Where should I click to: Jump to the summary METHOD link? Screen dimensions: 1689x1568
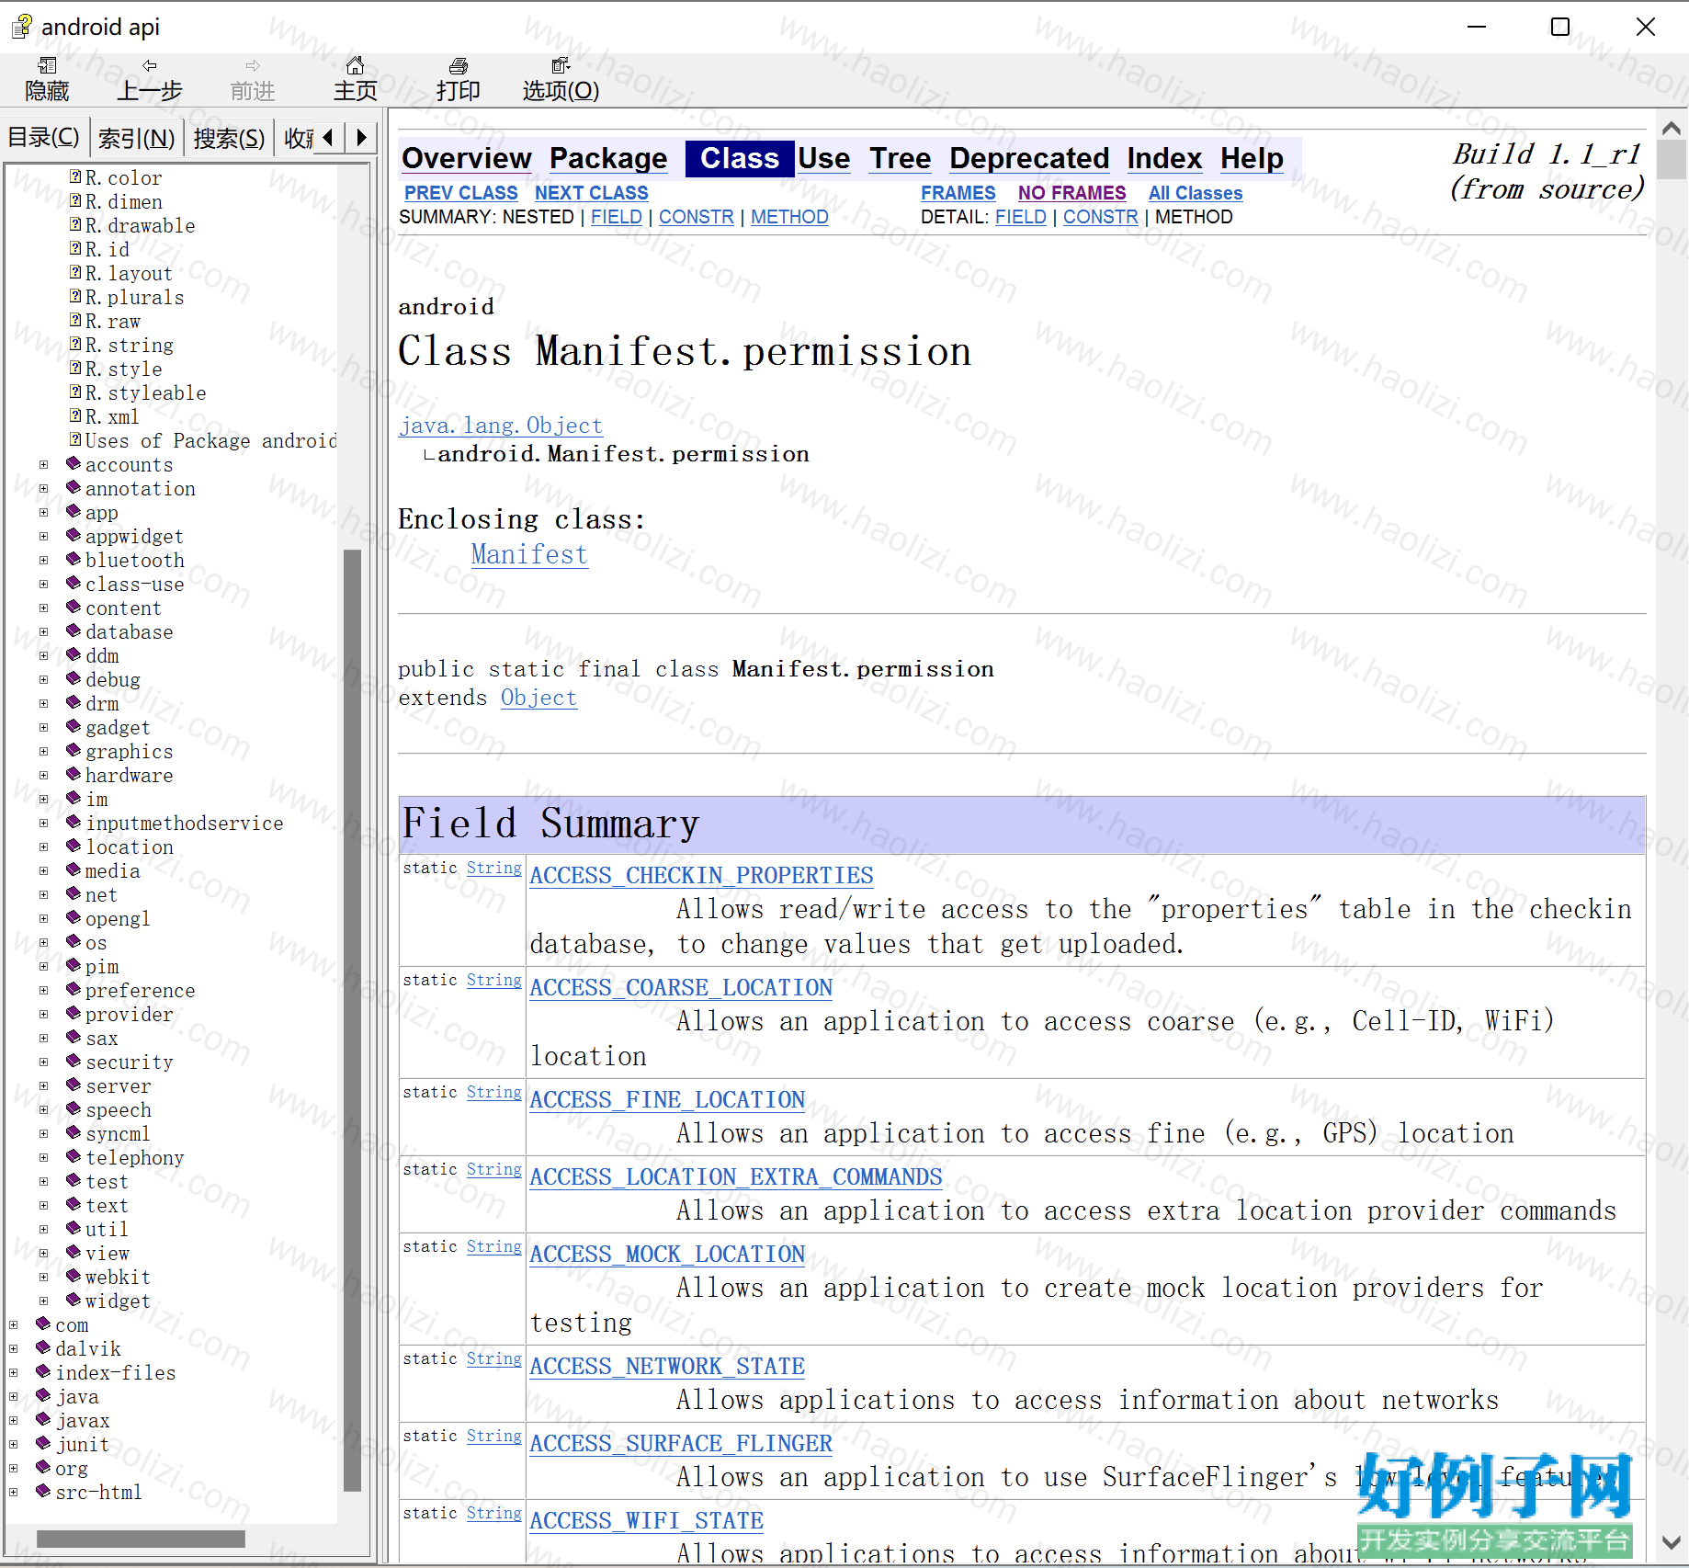coord(789,217)
